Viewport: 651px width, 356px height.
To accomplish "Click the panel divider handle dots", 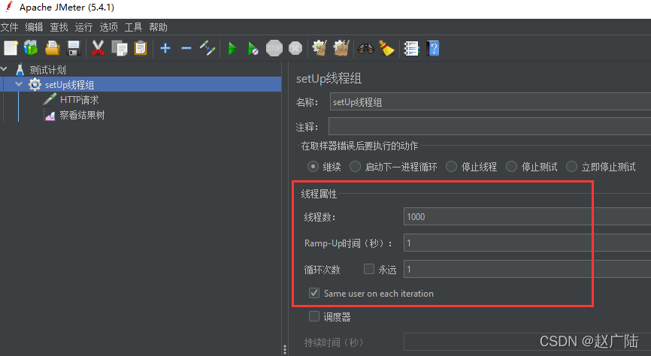I will point(285,349).
